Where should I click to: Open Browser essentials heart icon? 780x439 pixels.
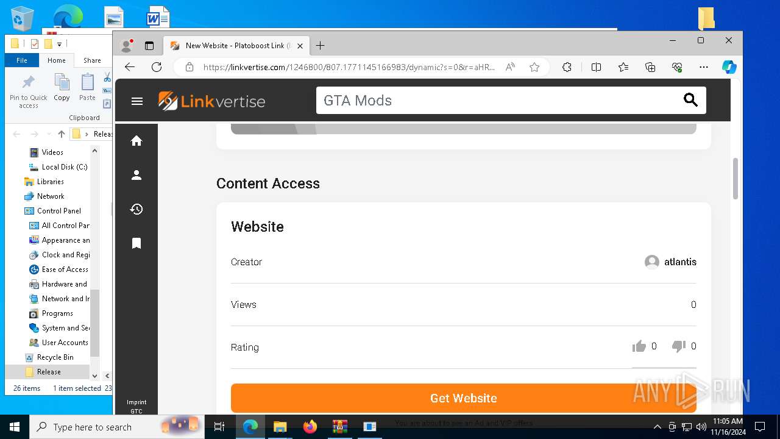pos(677,67)
